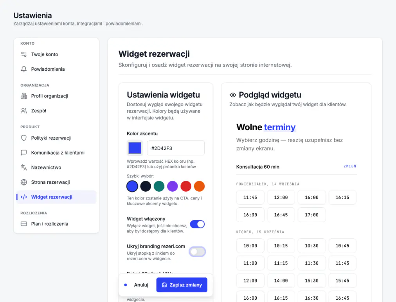Click the Komunikacja z klientami chat icon
The image size is (396, 302).
(x=24, y=153)
